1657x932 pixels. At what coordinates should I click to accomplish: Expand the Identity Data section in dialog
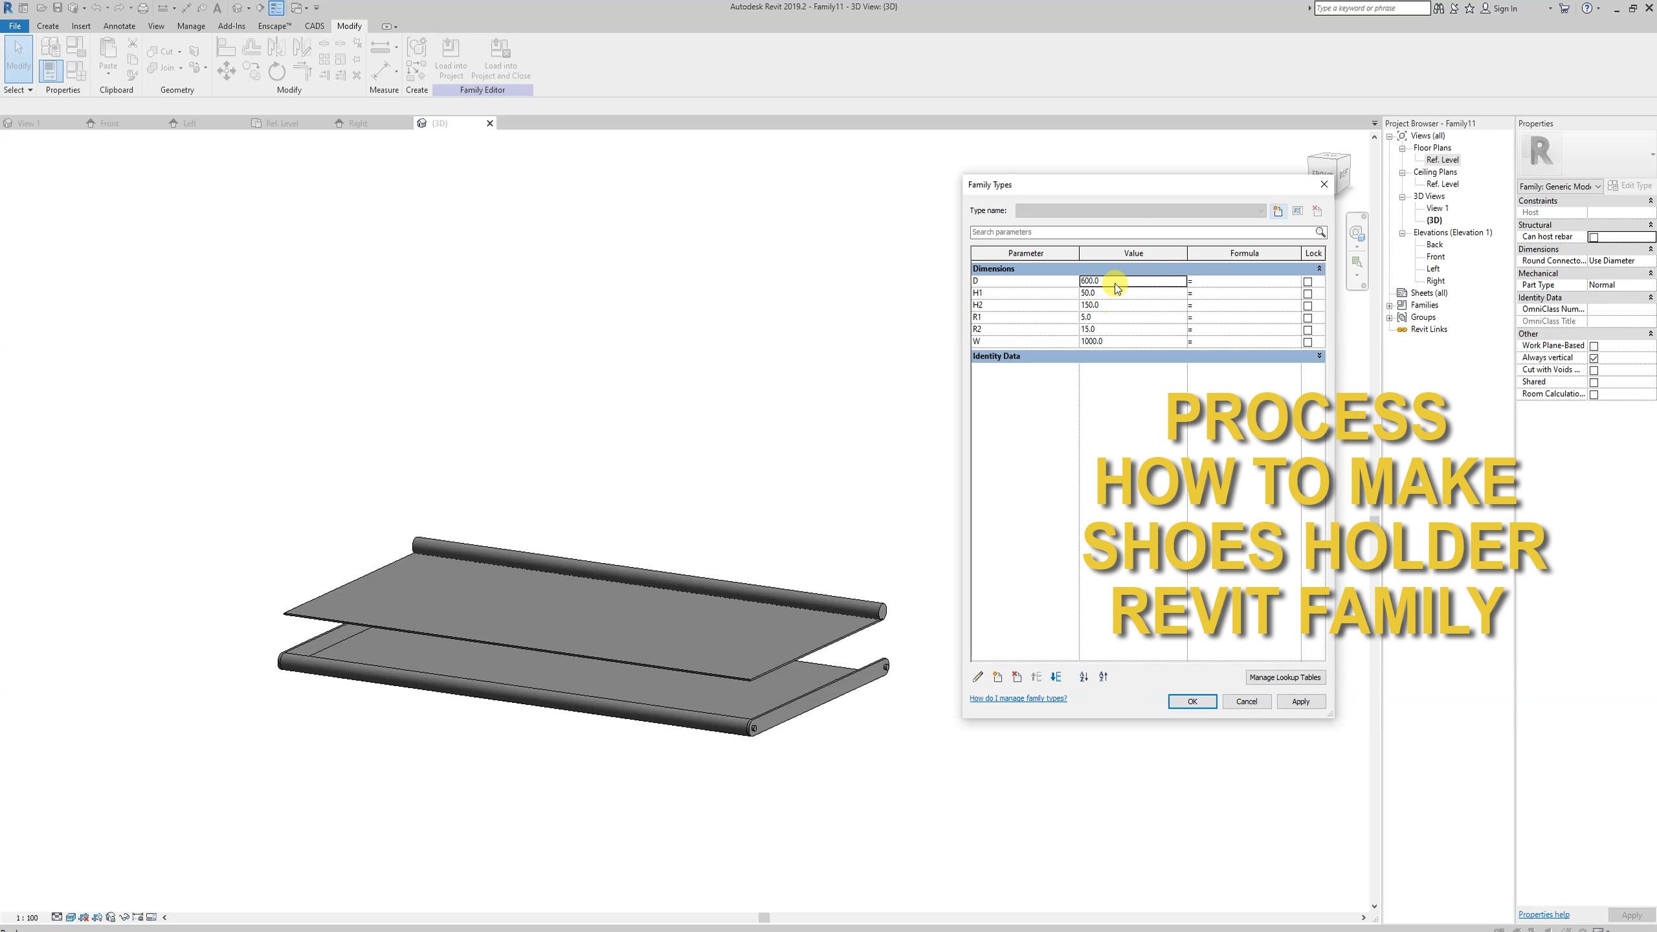(x=1318, y=356)
